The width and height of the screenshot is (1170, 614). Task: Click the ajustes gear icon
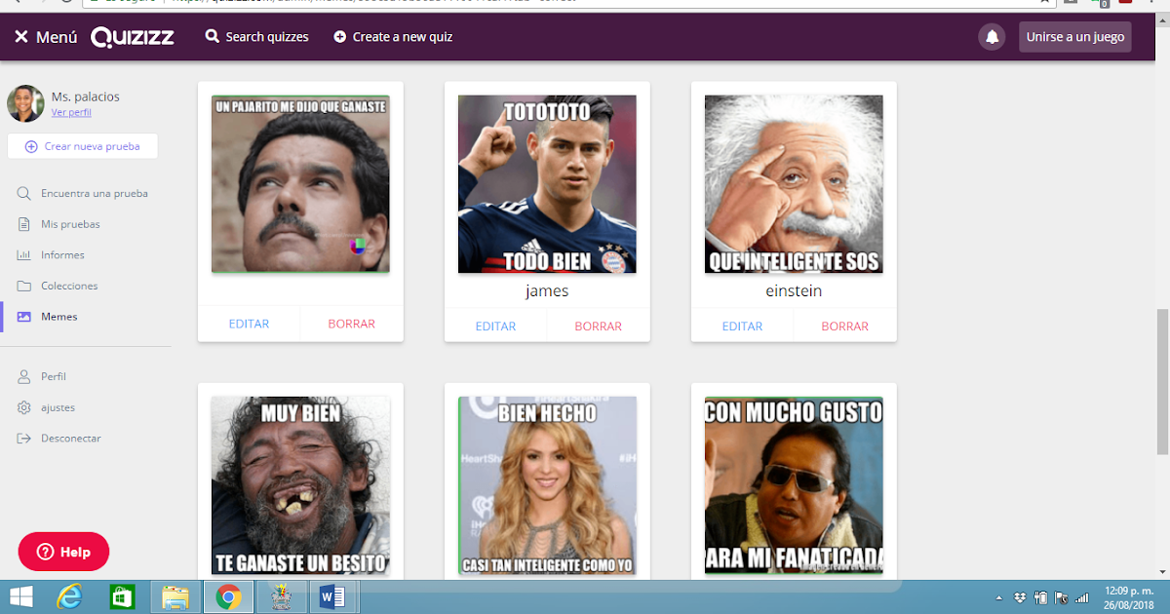[x=25, y=407]
